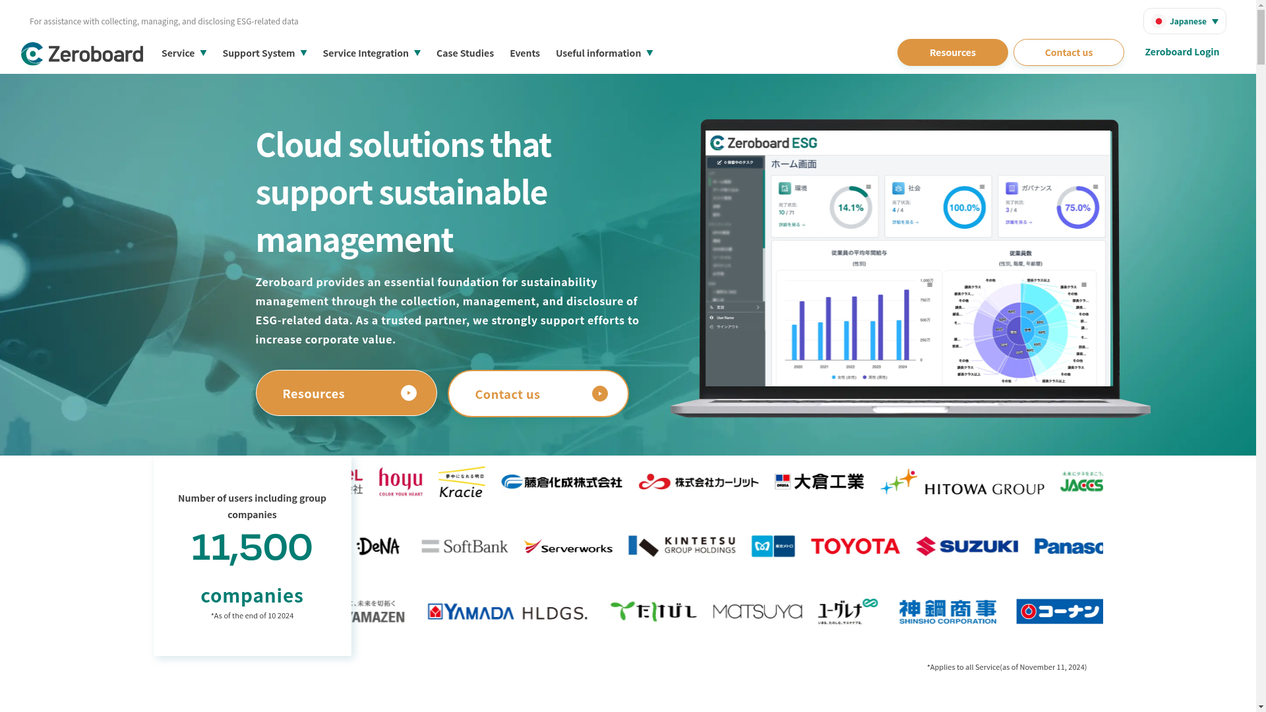Click the 'Cloud solutions' headline
The width and height of the screenshot is (1266, 712).
coord(403,192)
